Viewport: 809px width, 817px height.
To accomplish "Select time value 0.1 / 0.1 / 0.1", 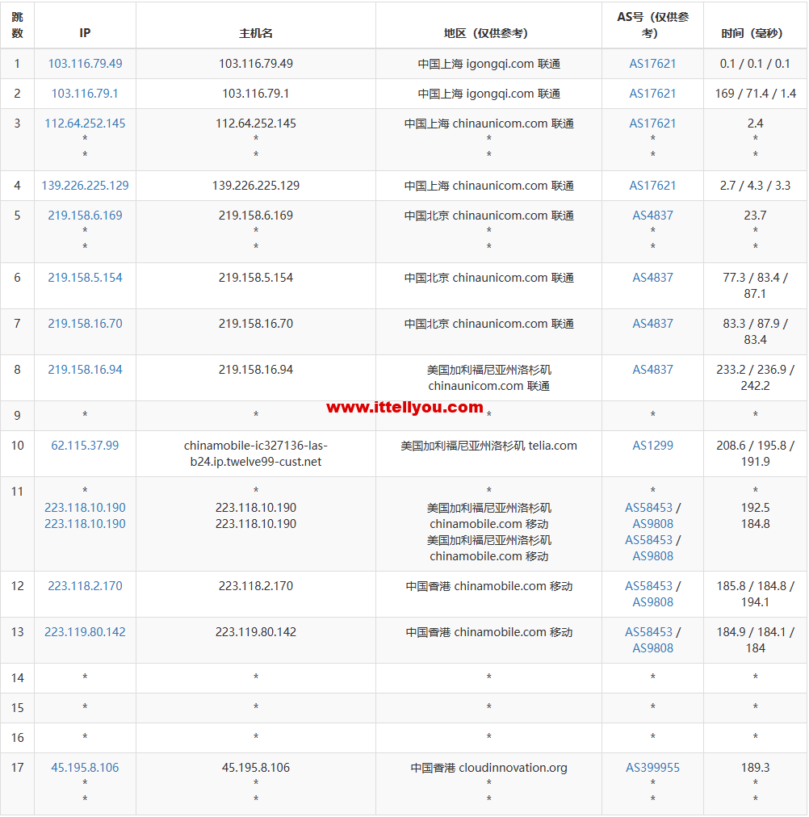I will coord(755,64).
